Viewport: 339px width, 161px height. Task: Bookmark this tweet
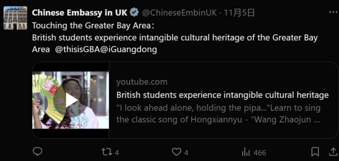(315, 152)
